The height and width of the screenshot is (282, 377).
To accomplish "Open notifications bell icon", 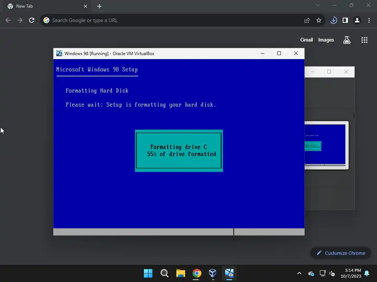I will 367,273.
